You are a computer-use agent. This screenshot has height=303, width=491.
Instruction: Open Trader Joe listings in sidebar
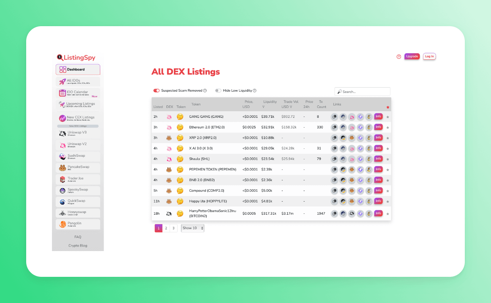[x=78, y=180]
